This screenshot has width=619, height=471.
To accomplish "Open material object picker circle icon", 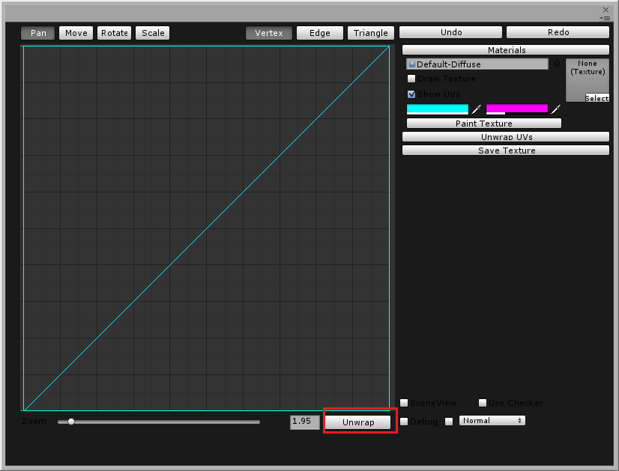I will (x=557, y=64).
